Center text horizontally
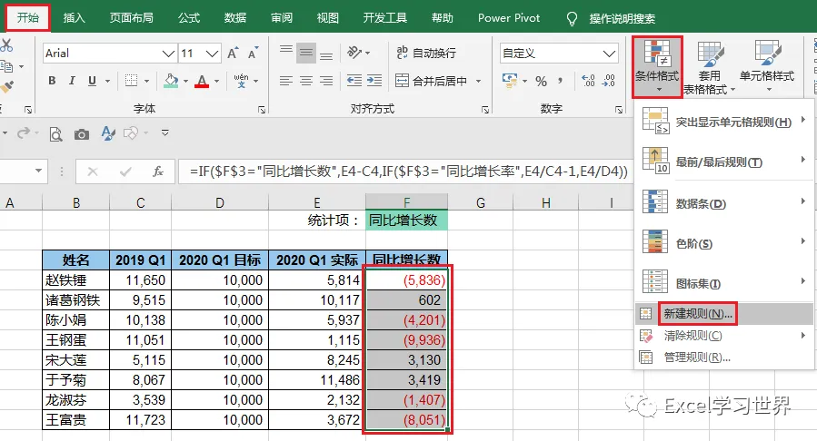 306,81
